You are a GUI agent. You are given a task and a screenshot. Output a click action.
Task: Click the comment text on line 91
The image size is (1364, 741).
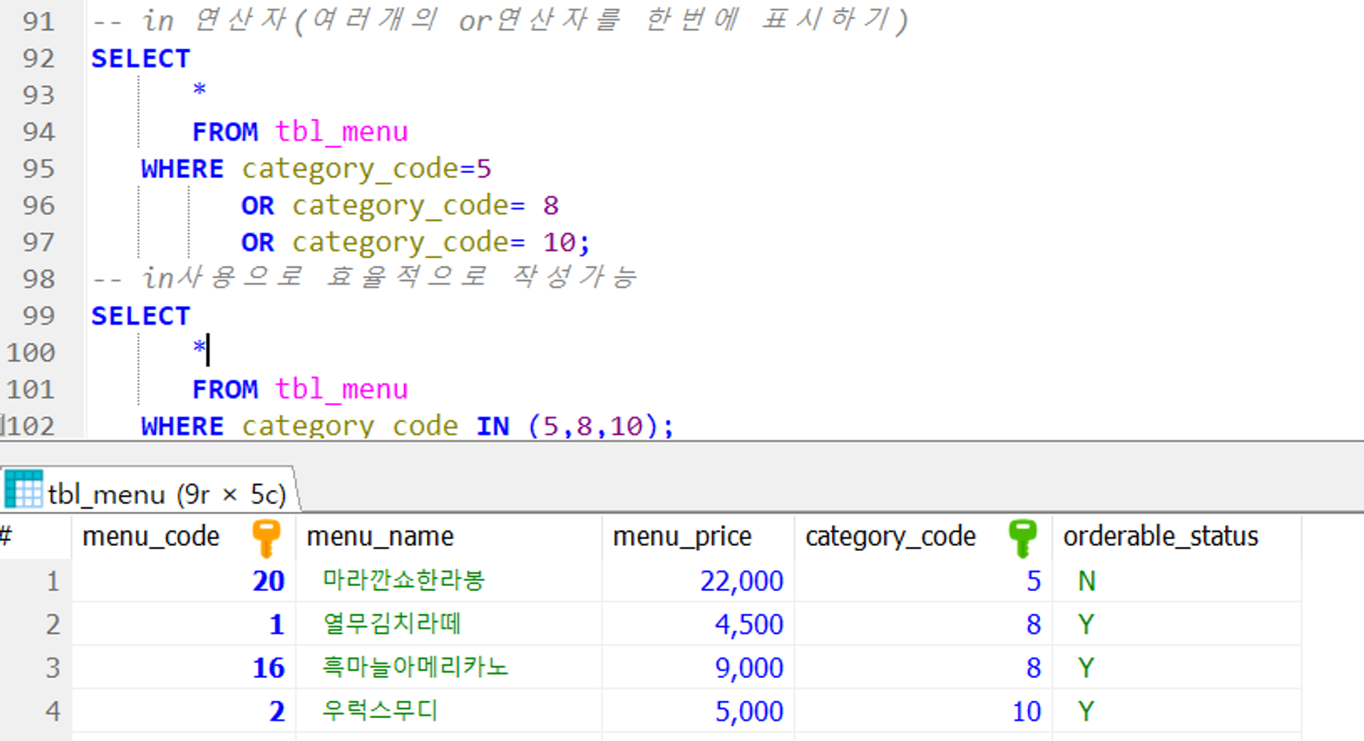[x=500, y=20]
